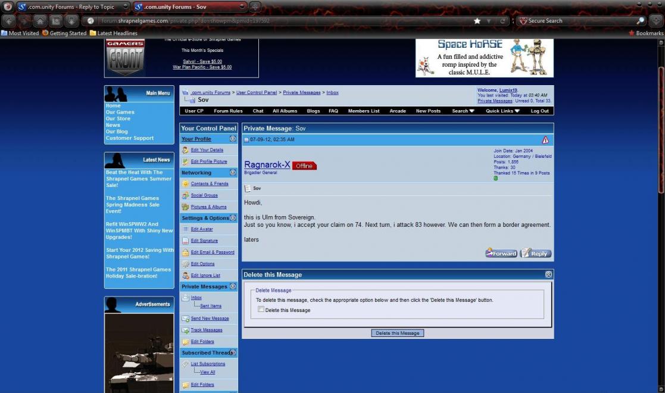Viewport: 665px width, 393px height.
Task: Click the Forward button
Action: 501,253
